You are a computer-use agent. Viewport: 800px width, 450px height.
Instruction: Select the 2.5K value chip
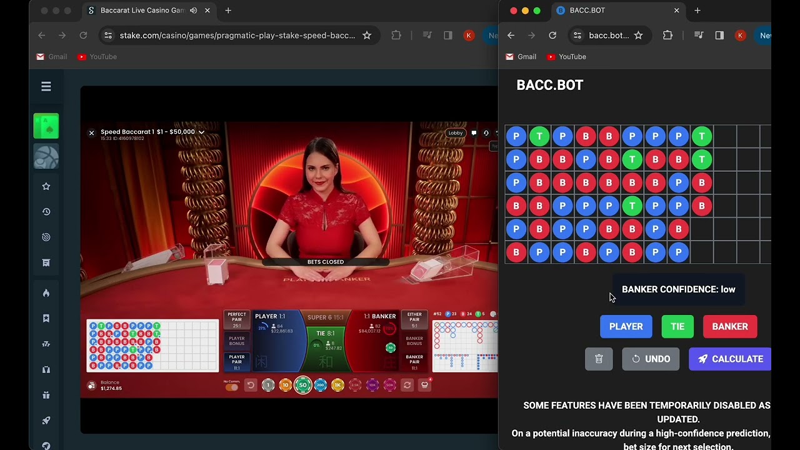[356, 386]
